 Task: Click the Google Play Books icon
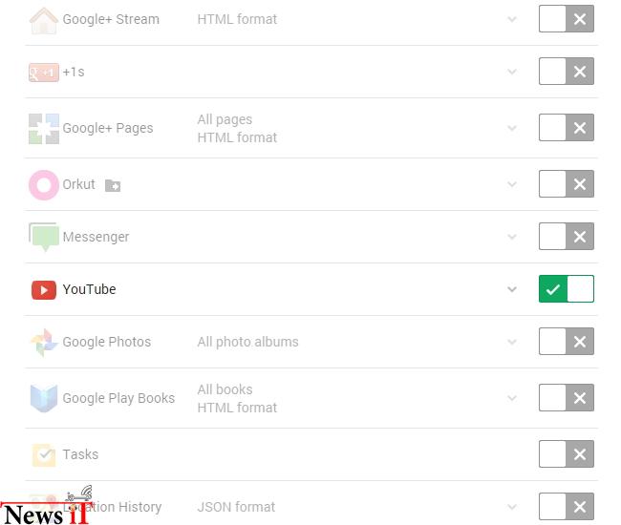point(44,398)
